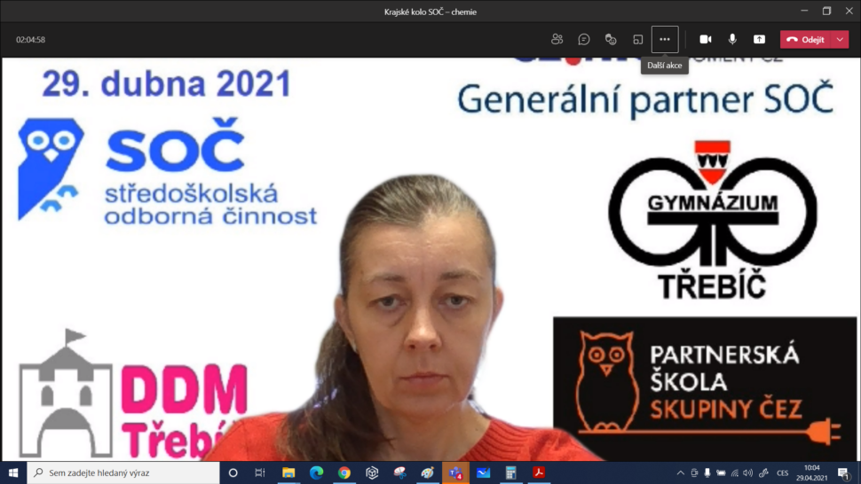Open the reactions and raise hand menu

611,40
